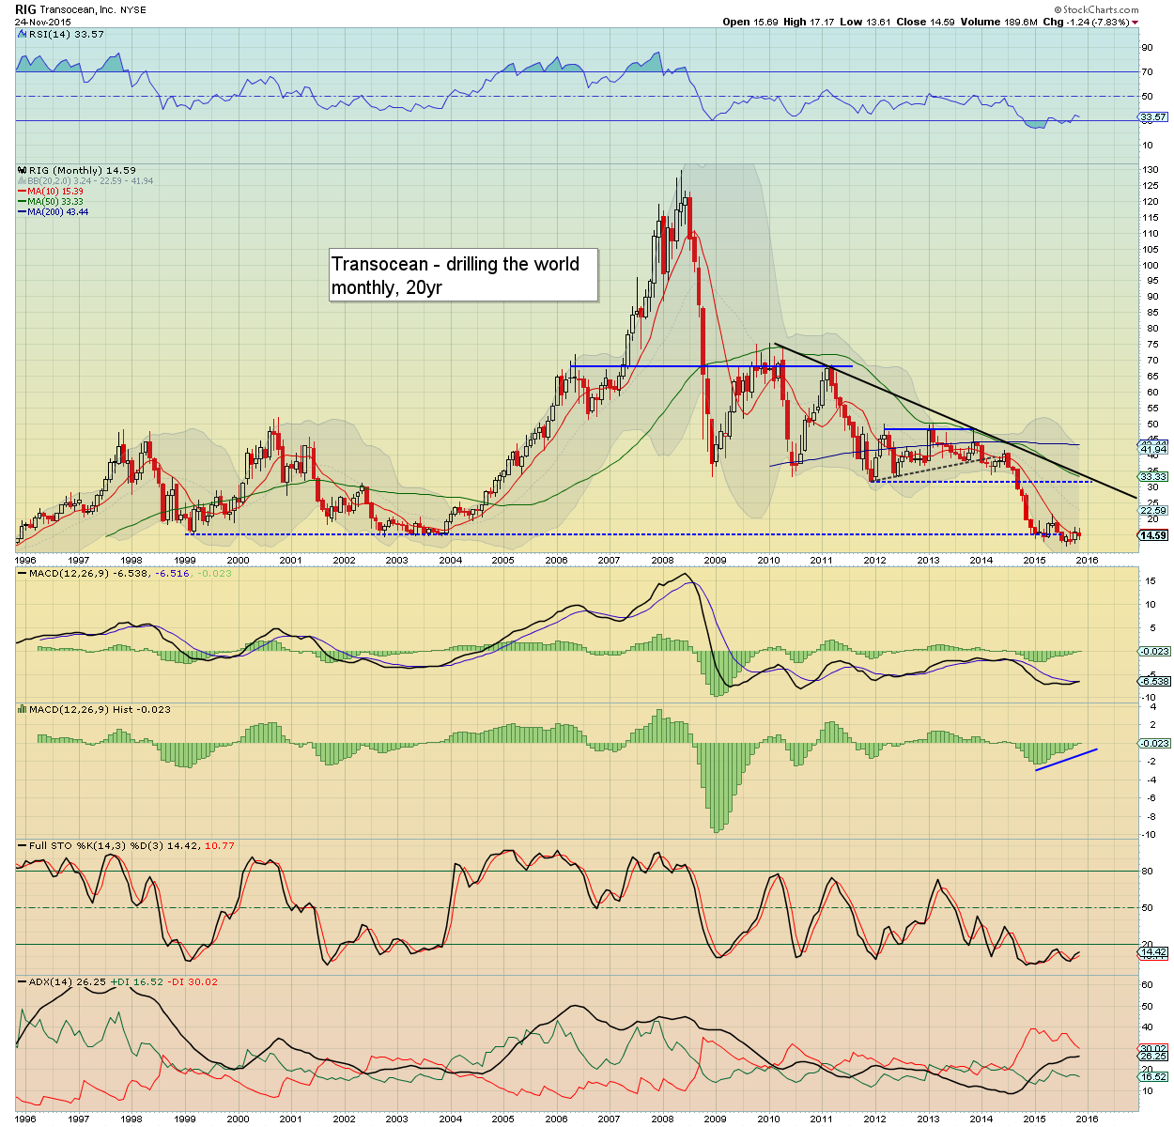Click the 33.57 RSI tag on right axis
The width and height of the screenshot is (1174, 1127).
pyautogui.click(x=1153, y=117)
